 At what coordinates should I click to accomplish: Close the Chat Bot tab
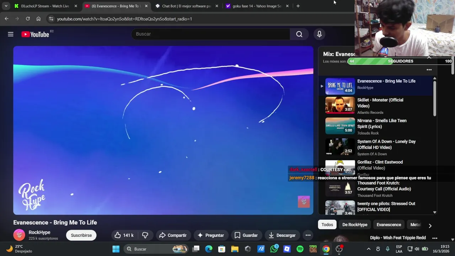pos(217,6)
